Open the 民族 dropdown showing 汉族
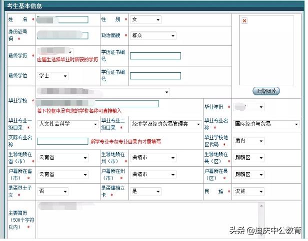Screen dimensions: 308x241 tap(248, 192)
